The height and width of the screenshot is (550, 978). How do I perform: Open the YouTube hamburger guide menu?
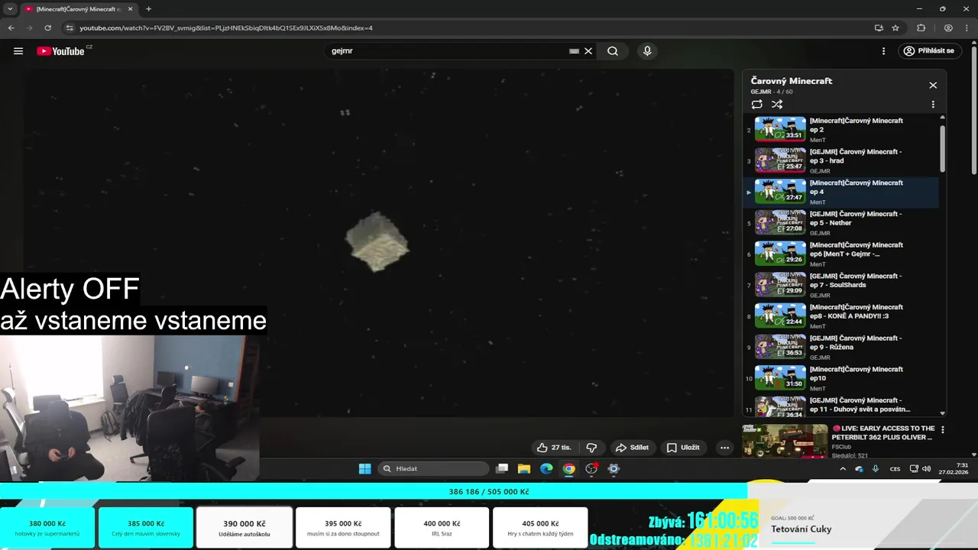[x=18, y=51]
